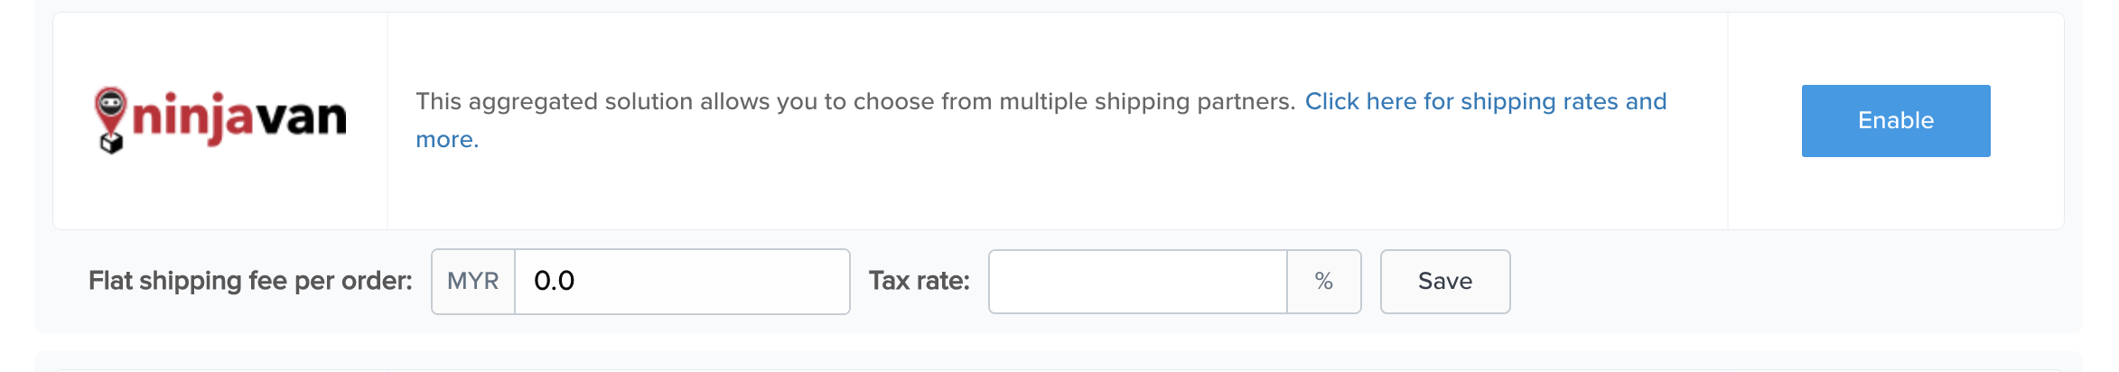Click the black "van" part of the logo
This screenshot has width=2119, height=372.
300,119
